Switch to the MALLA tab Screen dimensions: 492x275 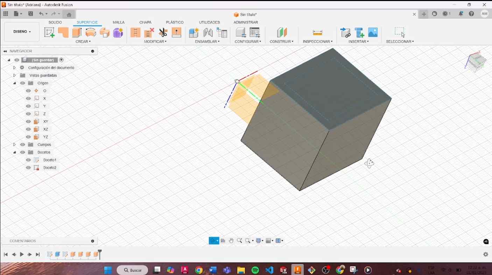pyautogui.click(x=119, y=22)
